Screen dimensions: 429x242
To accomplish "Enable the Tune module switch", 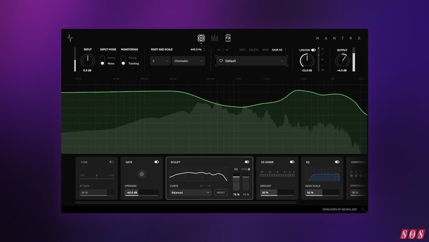I will [112, 162].
